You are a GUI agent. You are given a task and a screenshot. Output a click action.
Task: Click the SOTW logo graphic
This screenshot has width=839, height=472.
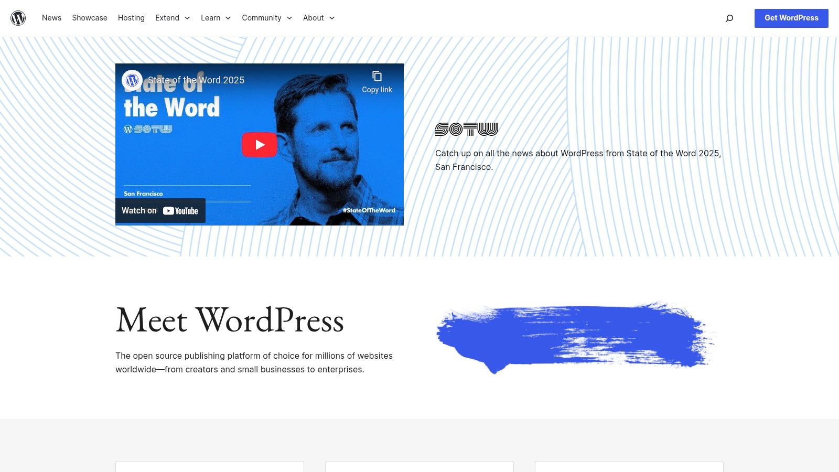click(x=466, y=129)
